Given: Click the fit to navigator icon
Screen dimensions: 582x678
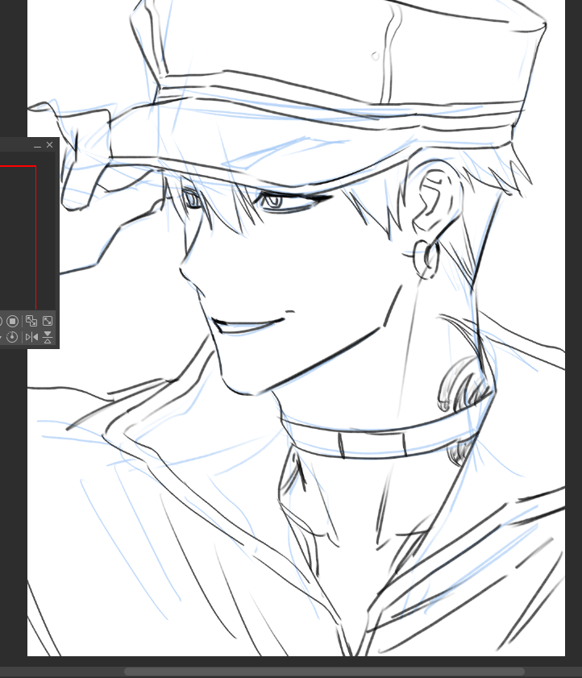Looking at the screenshot, I should (31, 321).
